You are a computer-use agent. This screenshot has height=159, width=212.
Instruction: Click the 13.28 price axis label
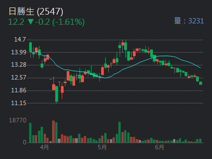coord(19,64)
